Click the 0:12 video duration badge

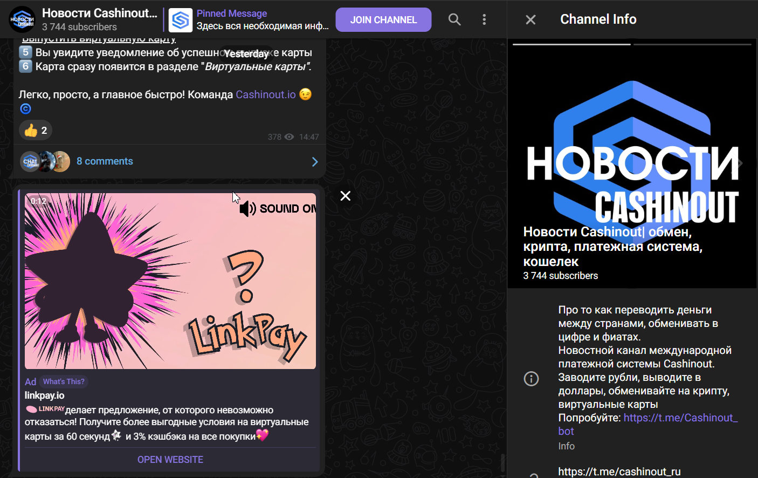[x=38, y=201]
